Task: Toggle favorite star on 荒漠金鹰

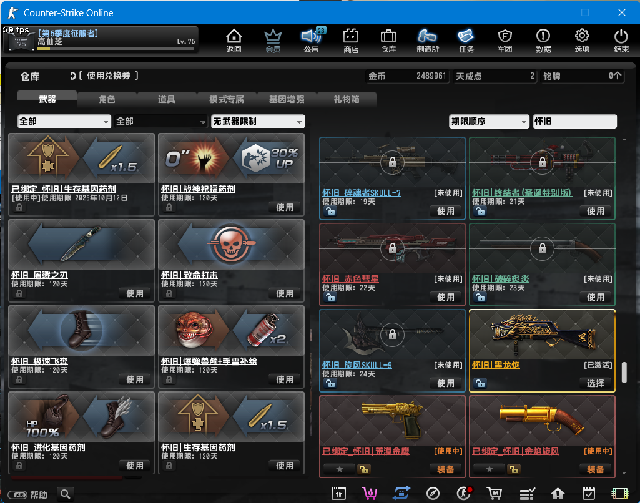Action: [x=339, y=469]
